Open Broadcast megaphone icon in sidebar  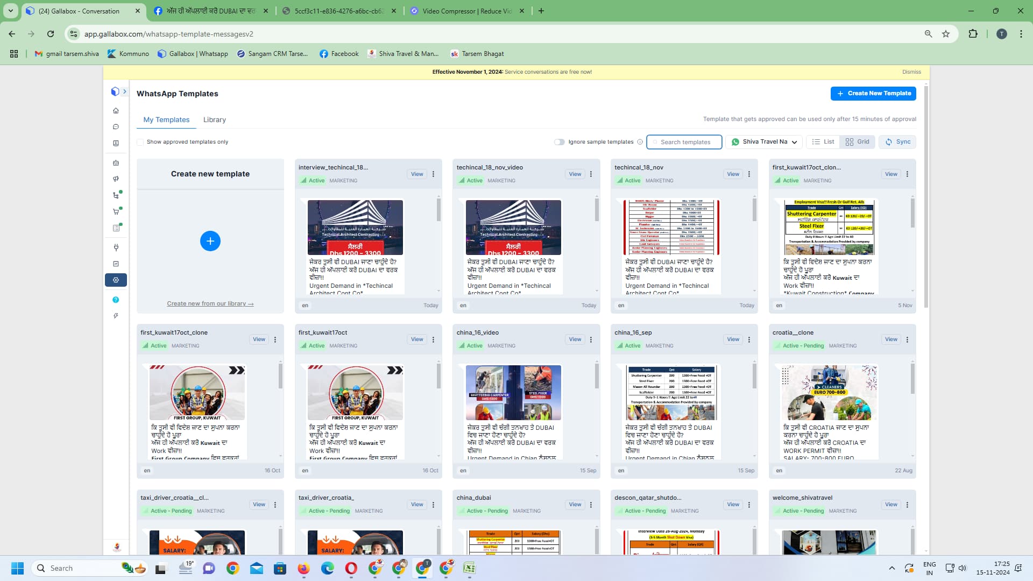pos(116,179)
